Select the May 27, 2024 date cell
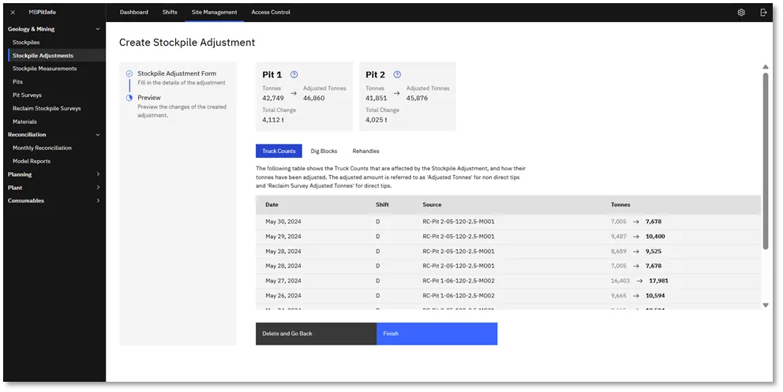Image resolution: width=783 pixels, height=392 pixels. pos(283,281)
